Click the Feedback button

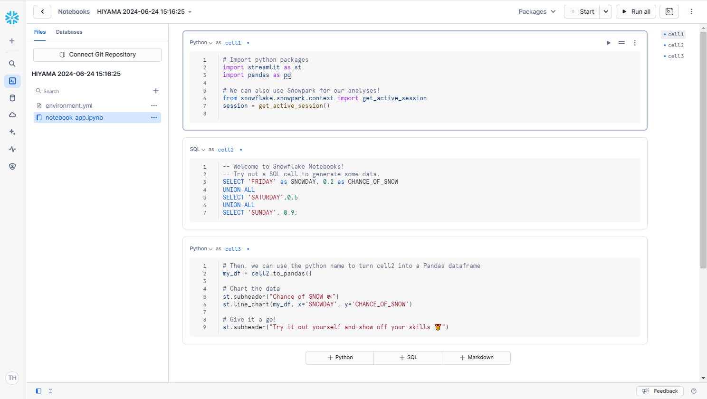coord(660,391)
